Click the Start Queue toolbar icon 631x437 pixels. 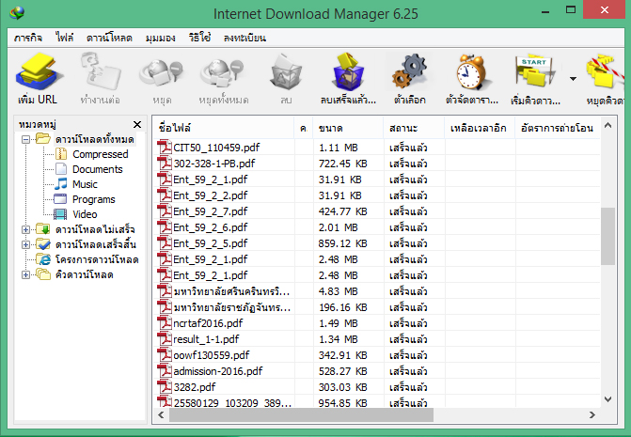coord(534,71)
